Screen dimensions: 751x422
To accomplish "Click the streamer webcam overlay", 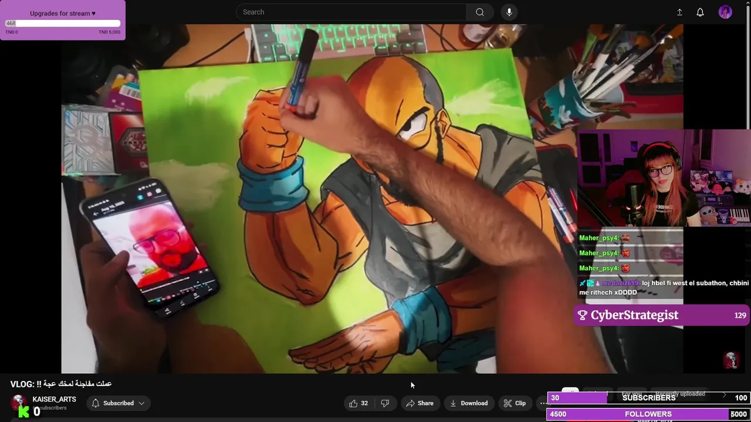I will [x=664, y=178].
